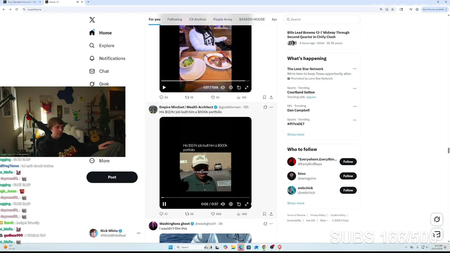This screenshot has height=253, width=450.
Task: Focus the X Search field
Action: click(322, 19)
